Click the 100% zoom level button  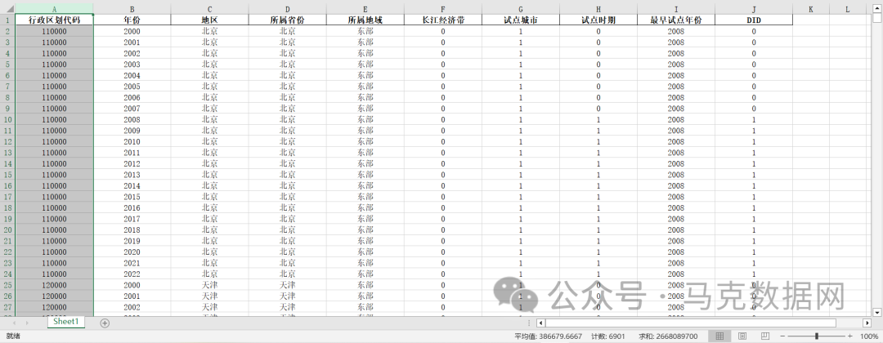point(868,336)
